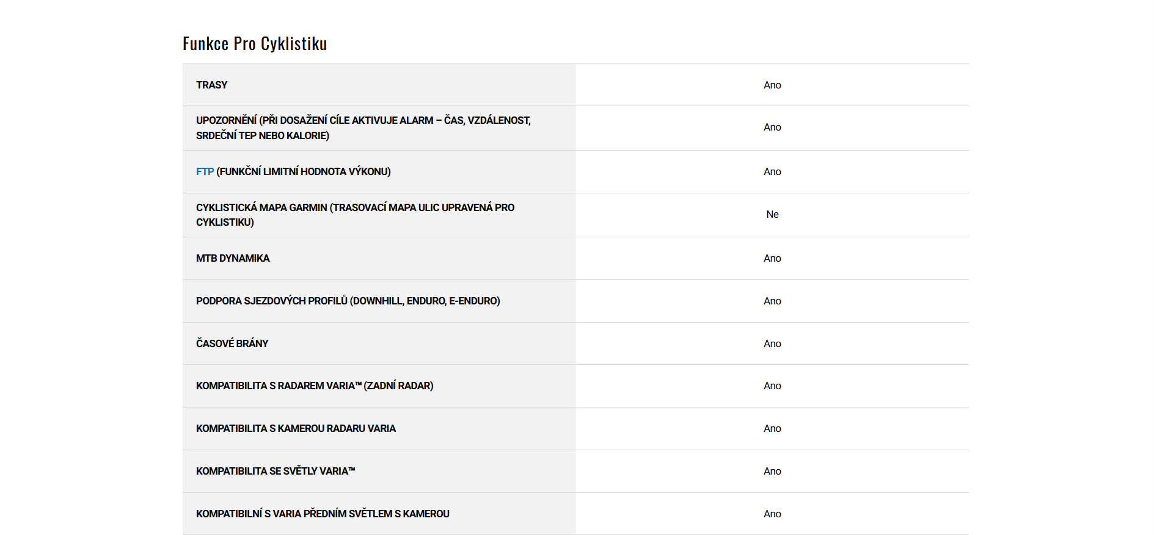
Task: Select "Ano" value for ČASOVÉ BRÁNY
Action: (x=772, y=344)
